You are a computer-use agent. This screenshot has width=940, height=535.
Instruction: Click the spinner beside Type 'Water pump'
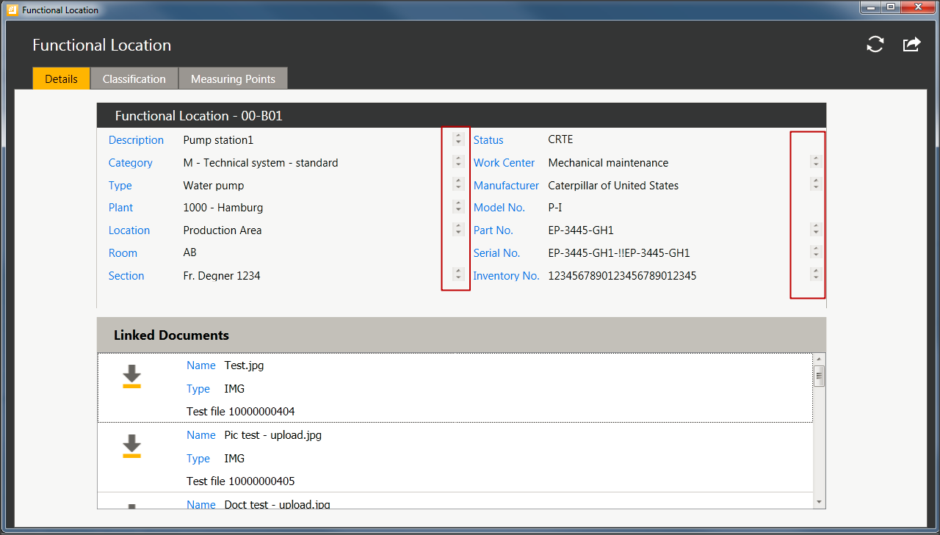pos(458,184)
